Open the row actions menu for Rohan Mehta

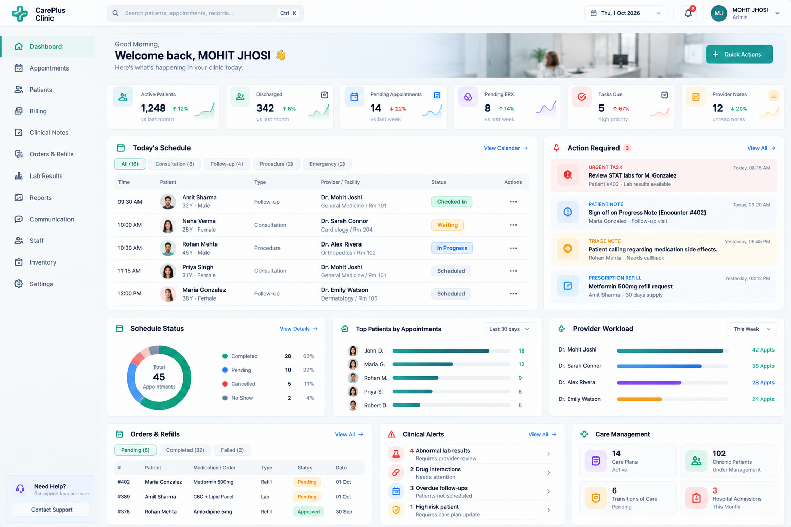pyautogui.click(x=513, y=248)
